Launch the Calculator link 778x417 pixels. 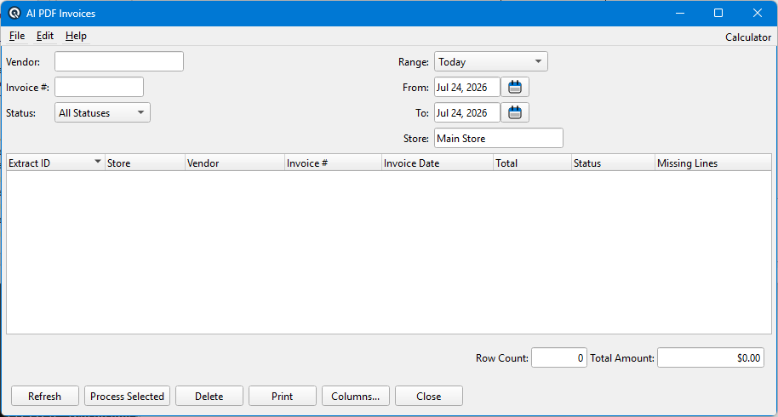click(x=747, y=37)
